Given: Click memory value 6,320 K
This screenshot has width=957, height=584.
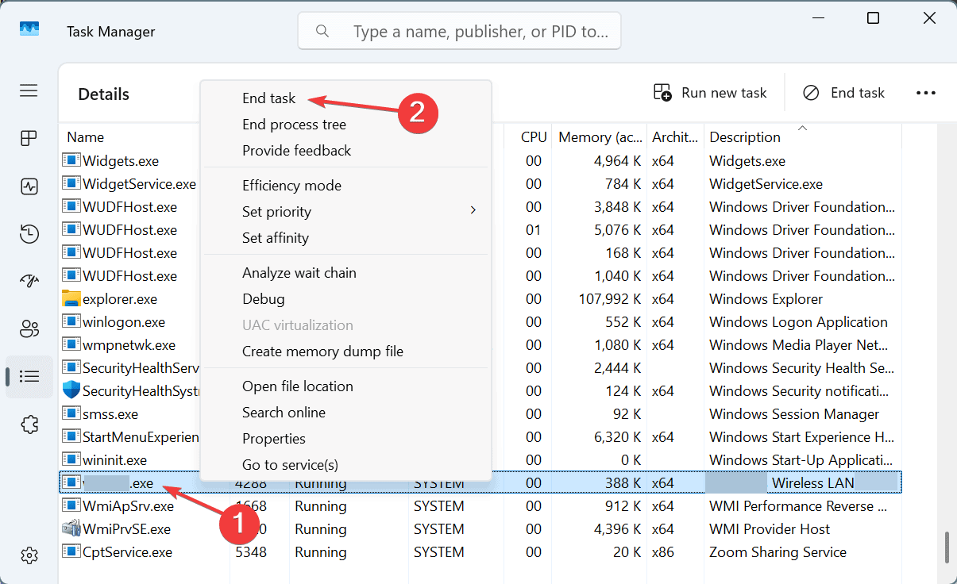Looking at the screenshot, I should pos(617,437).
